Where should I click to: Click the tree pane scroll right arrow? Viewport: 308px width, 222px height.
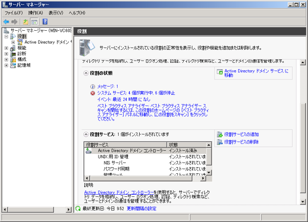pos(69,210)
